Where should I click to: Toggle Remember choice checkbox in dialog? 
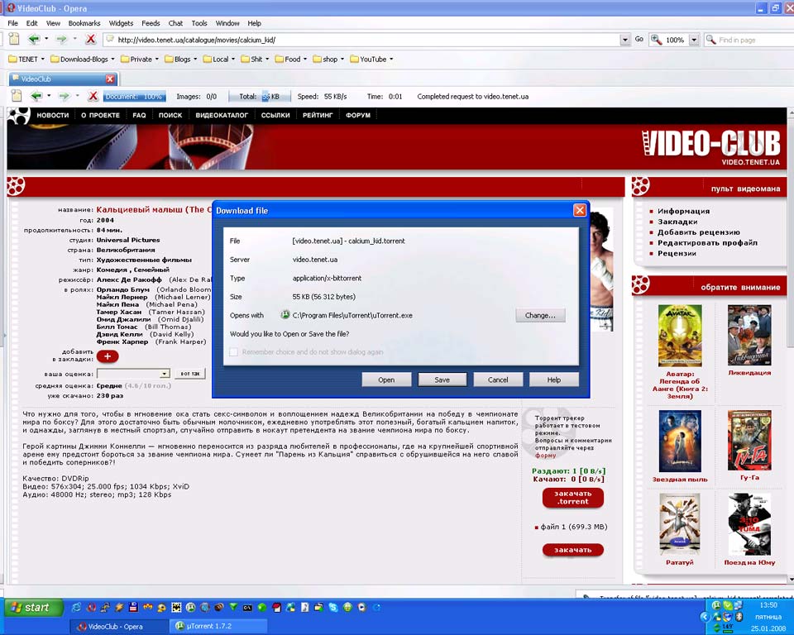coord(233,352)
